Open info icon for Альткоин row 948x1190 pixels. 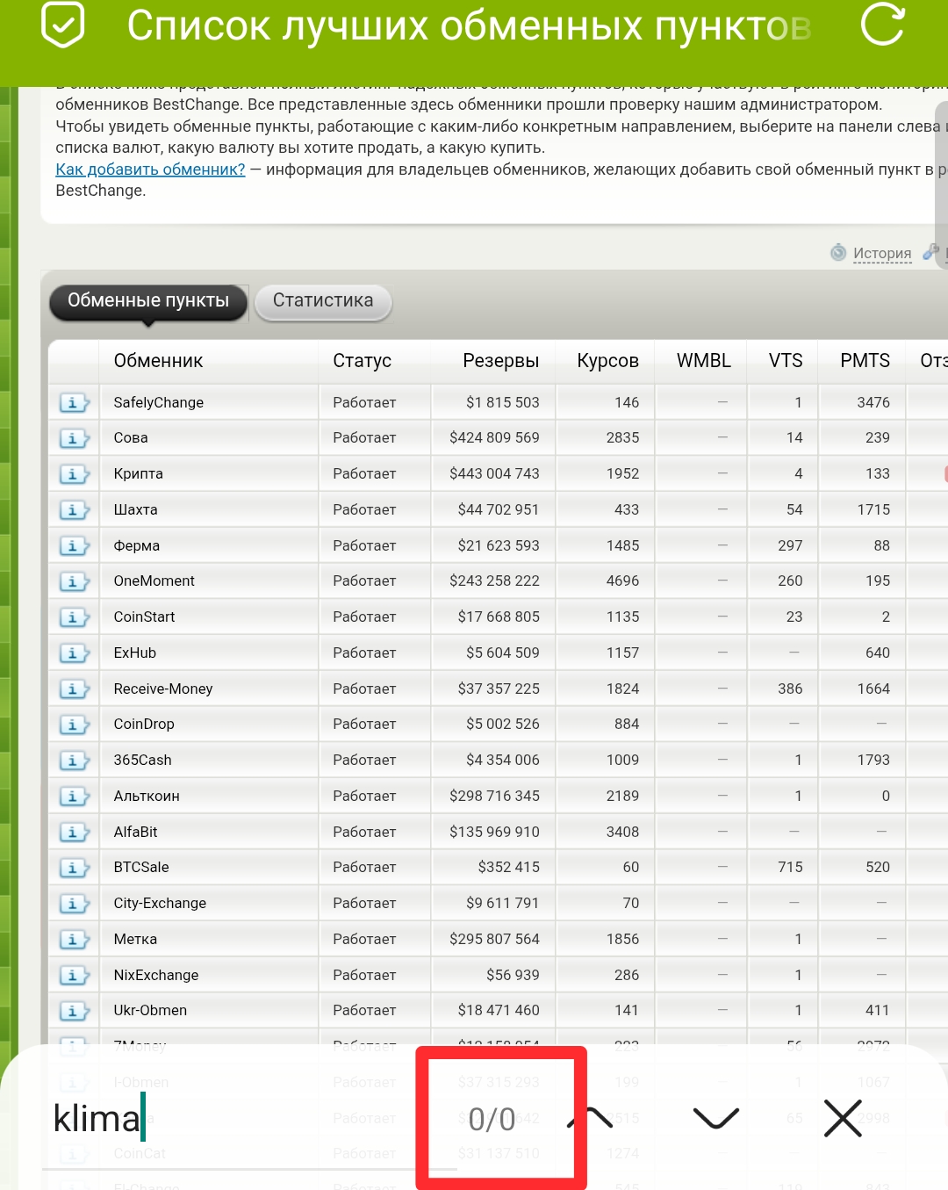(x=74, y=797)
